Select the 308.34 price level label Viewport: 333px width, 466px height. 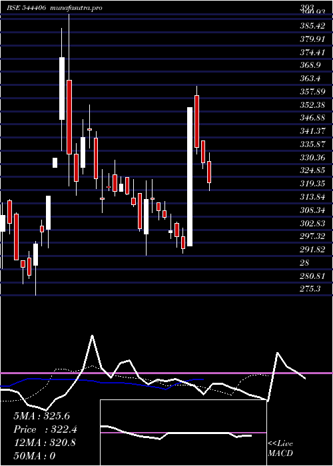pos(312,210)
